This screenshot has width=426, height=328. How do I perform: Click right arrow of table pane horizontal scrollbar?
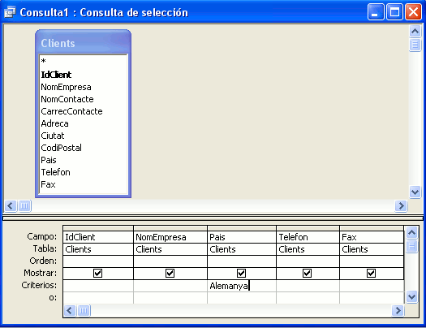tap(401, 205)
